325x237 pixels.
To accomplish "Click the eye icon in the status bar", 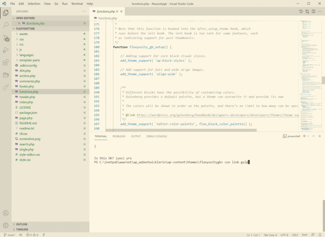I will pyautogui.click(x=20, y=235).
